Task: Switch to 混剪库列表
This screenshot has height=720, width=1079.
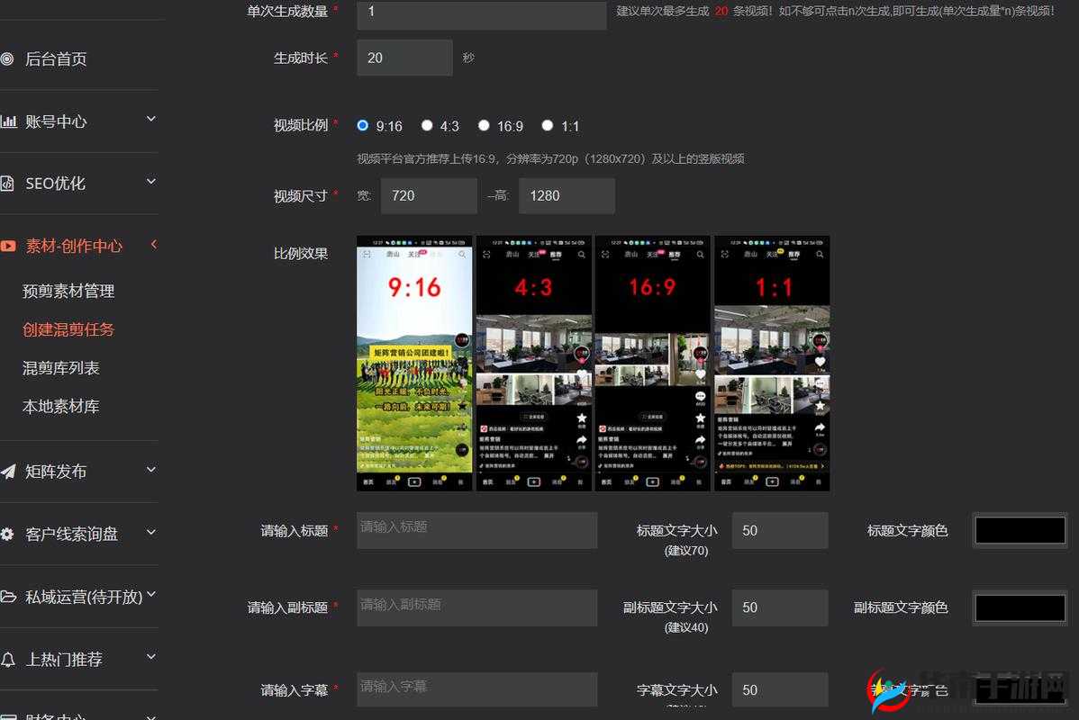Action: tap(61, 367)
